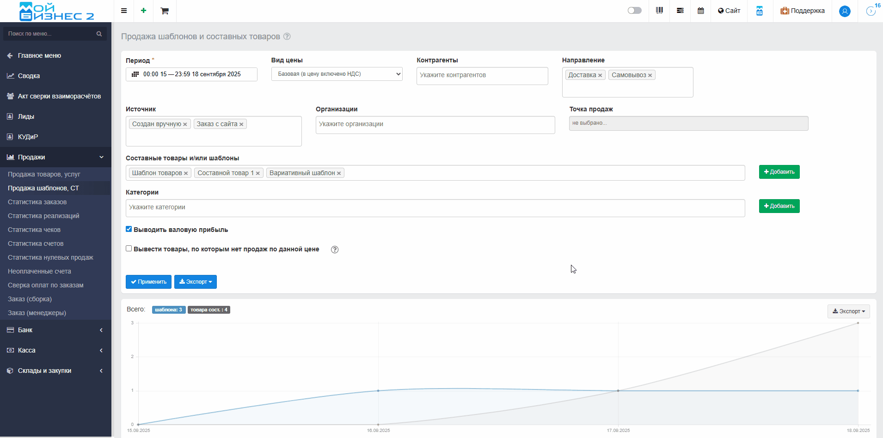Open Статистика заказов menu item
Viewport: 883px width, 438px height.
(37, 202)
